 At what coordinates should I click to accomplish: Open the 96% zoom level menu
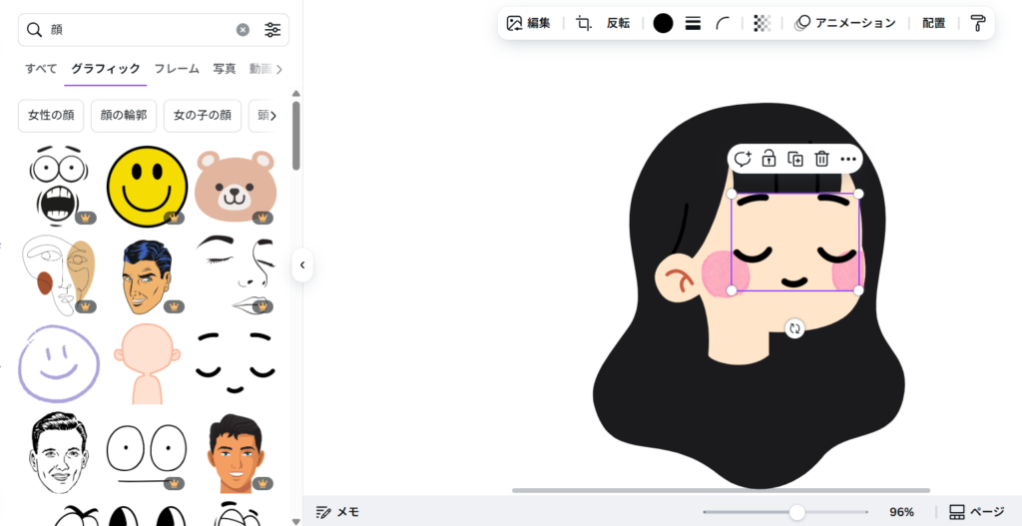[x=902, y=512]
